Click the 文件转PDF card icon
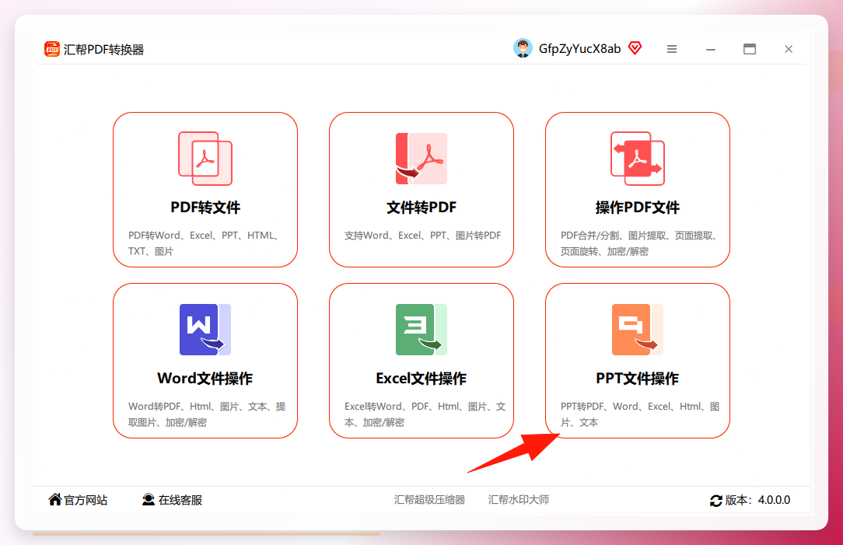The image size is (843, 545). (x=421, y=159)
